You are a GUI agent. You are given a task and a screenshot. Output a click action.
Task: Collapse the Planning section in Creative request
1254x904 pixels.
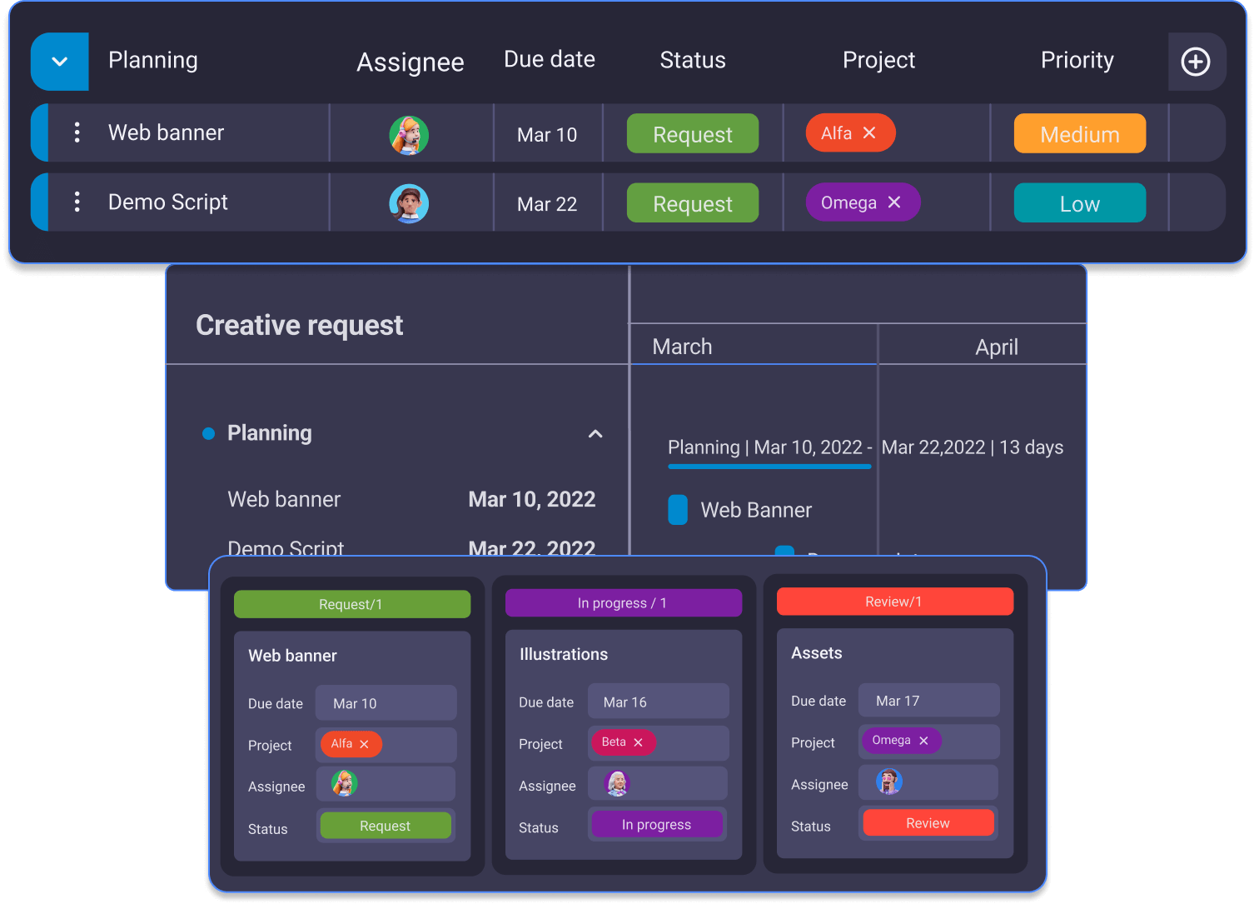pos(595,434)
